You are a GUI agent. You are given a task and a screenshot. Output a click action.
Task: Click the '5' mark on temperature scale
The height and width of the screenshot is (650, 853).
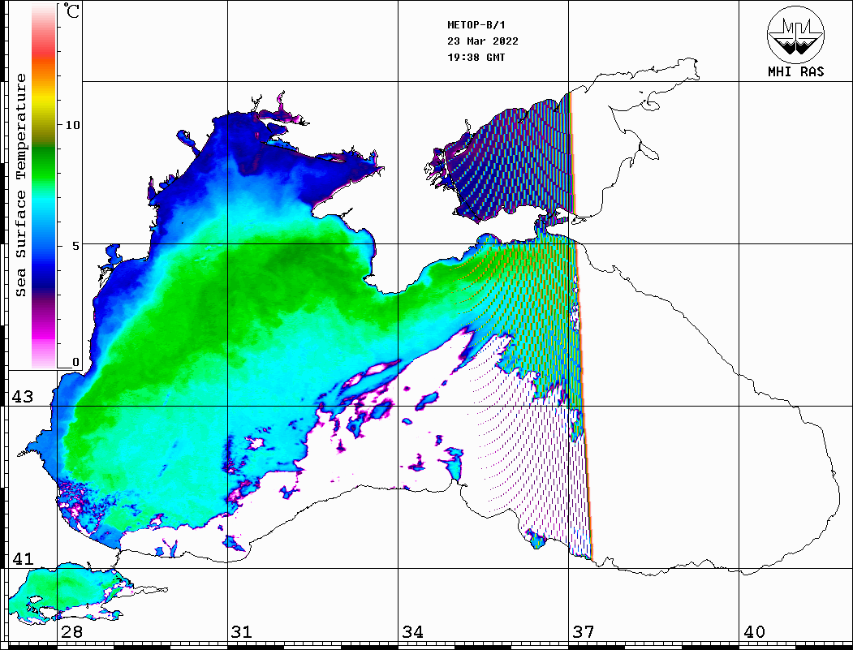tap(75, 246)
